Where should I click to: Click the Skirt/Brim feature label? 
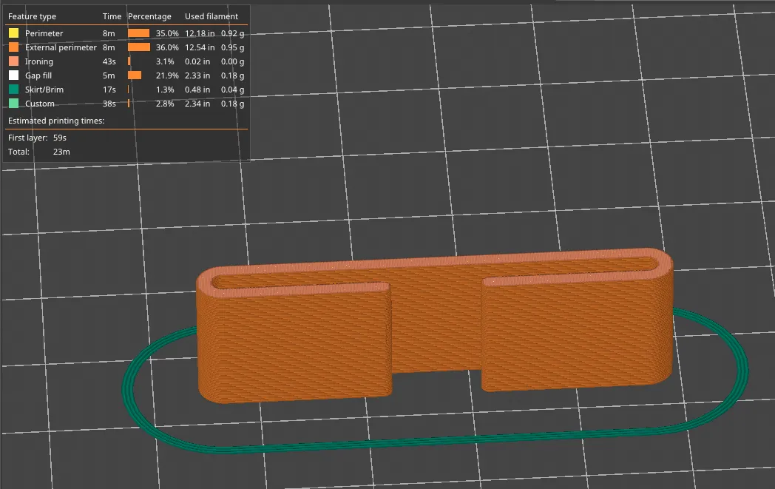click(x=43, y=89)
